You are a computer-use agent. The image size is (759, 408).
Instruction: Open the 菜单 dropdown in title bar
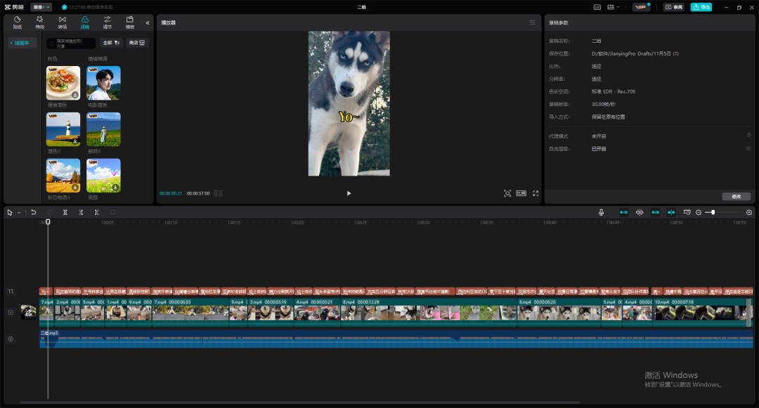click(x=41, y=7)
